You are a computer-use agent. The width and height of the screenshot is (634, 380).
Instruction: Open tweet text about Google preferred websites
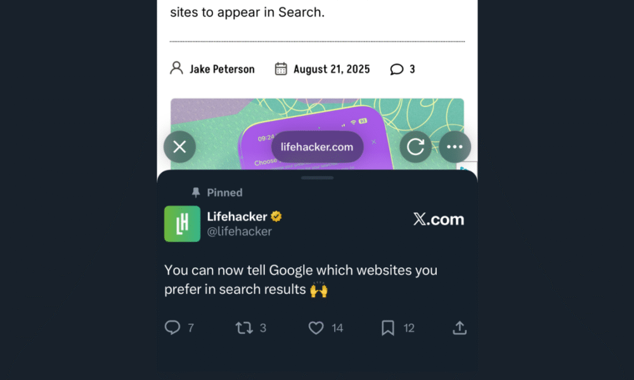301,279
